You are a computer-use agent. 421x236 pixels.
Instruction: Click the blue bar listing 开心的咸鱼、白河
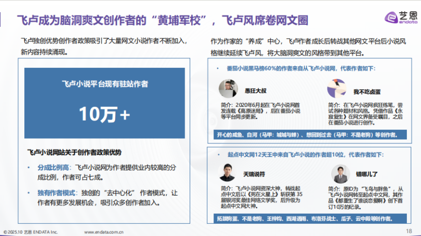point(310,135)
